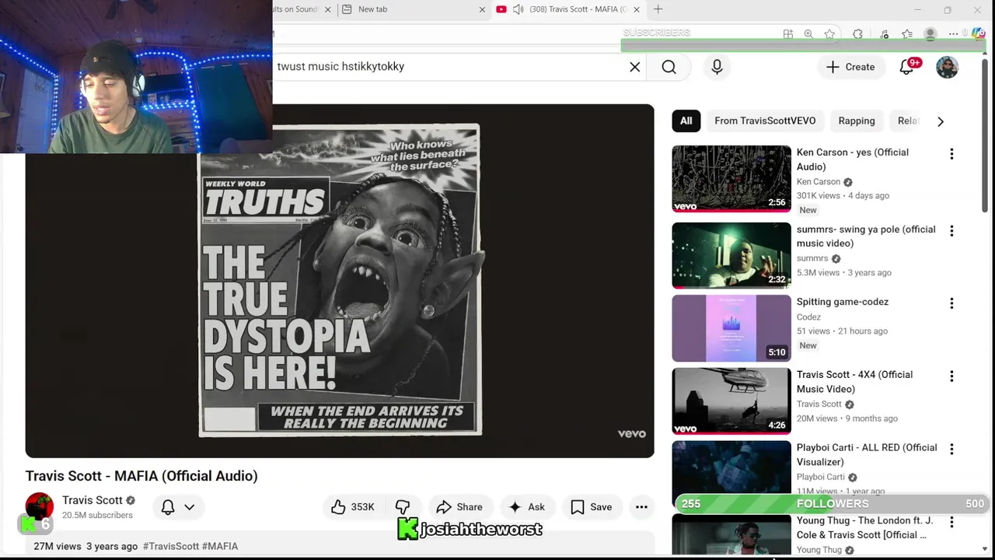995x560 pixels.
Task: Click the MAFIA video player
Action: pyautogui.click(x=340, y=281)
